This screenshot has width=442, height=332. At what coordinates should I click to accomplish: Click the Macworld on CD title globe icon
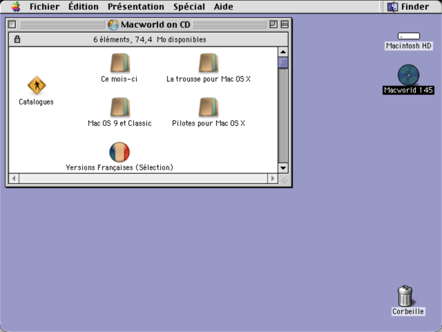113,25
